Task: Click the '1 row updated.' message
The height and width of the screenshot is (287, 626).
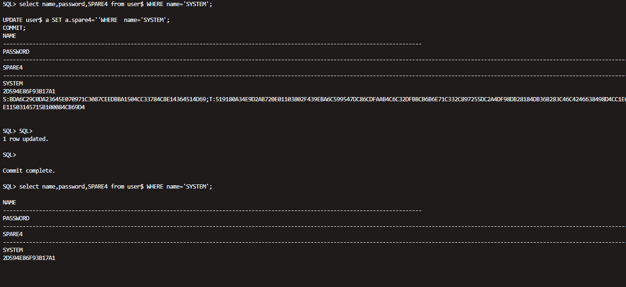Action: tap(25, 139)
